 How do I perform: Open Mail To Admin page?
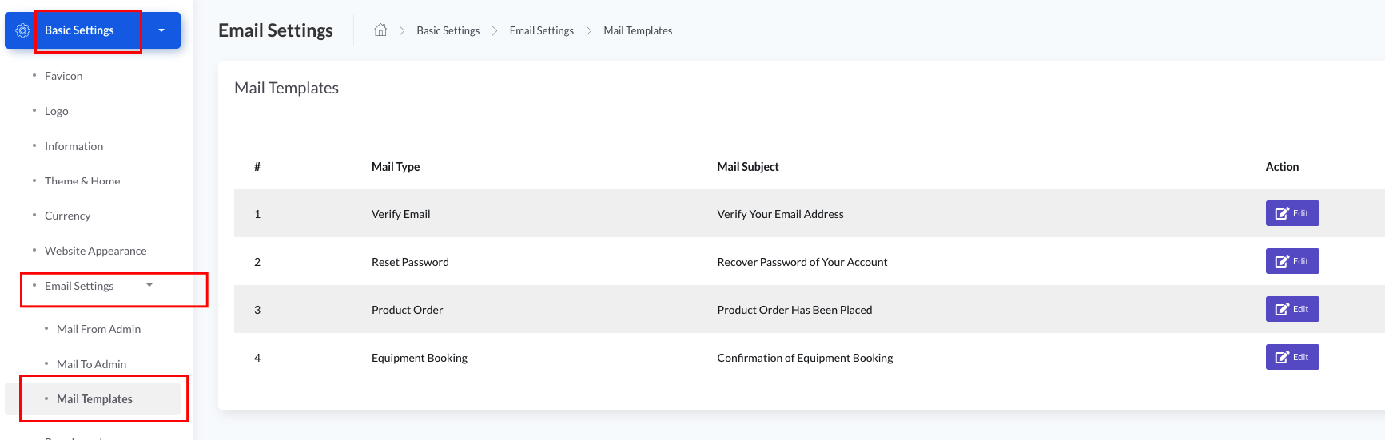[x=91, y=364]
